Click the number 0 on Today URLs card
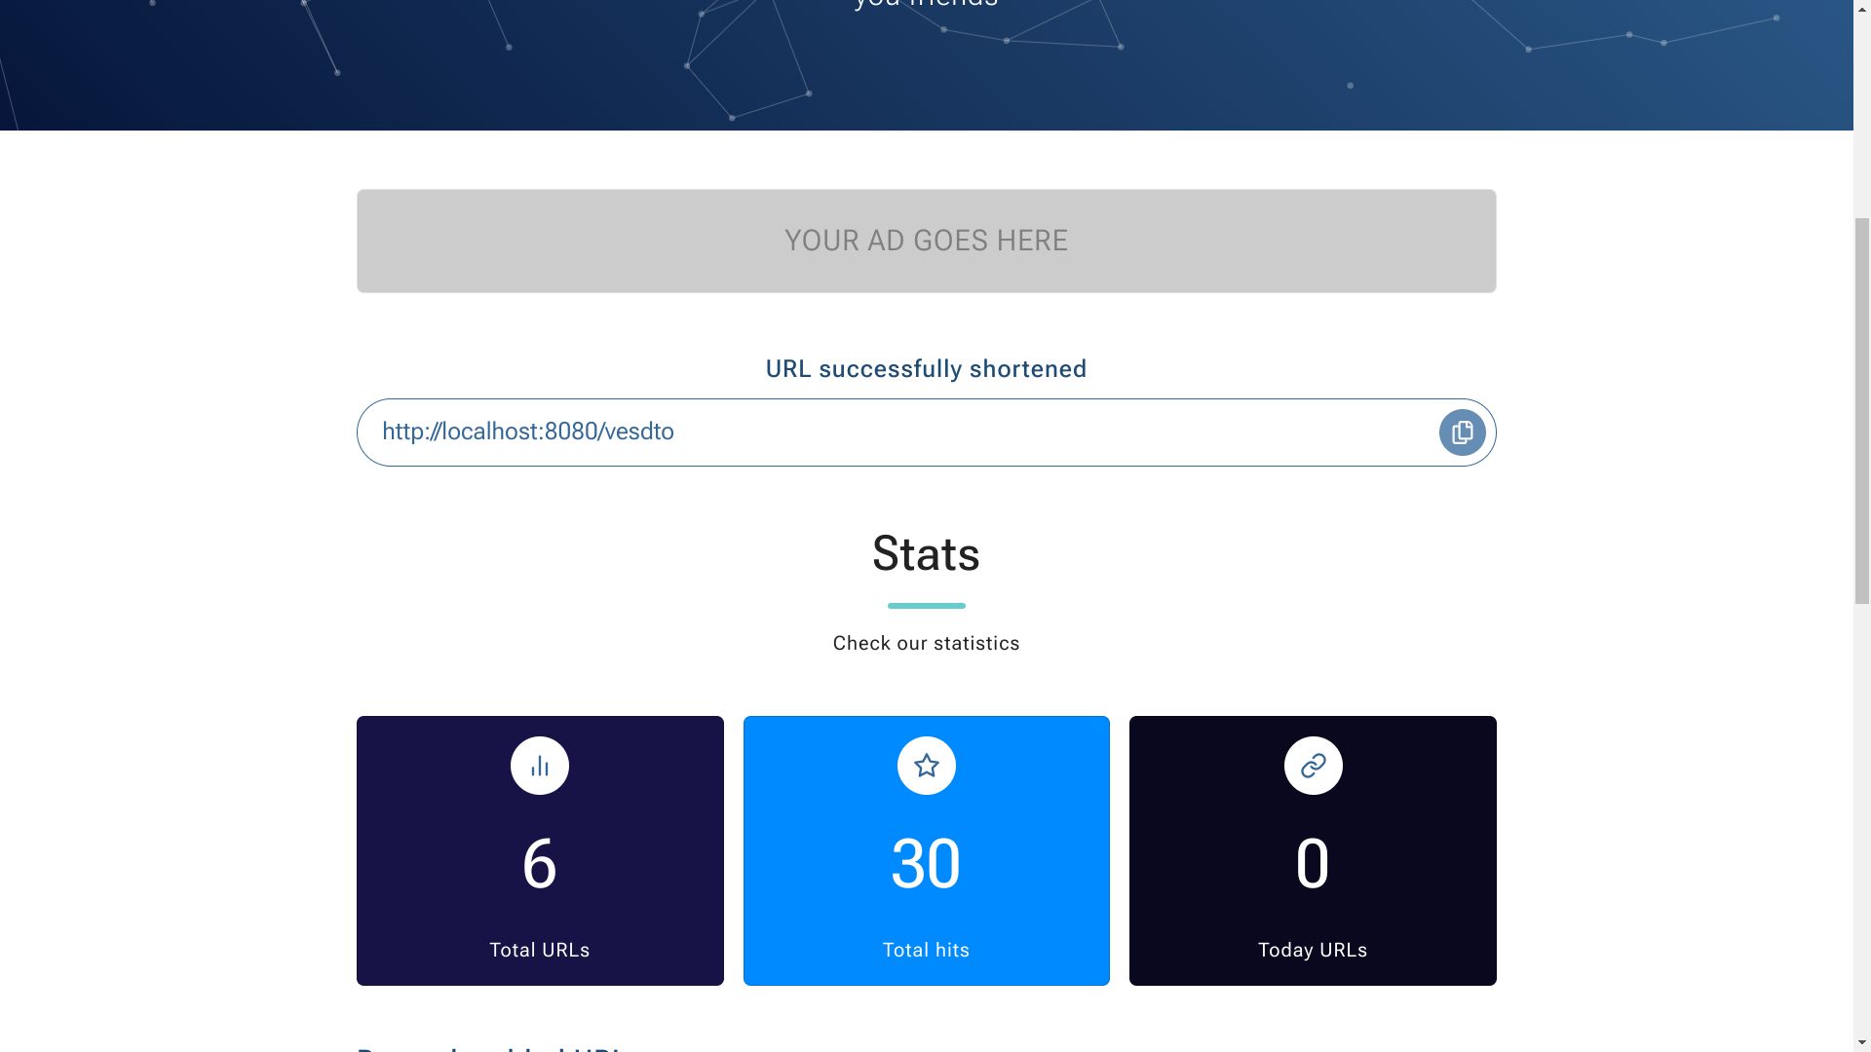 [x=1313, y=864]
